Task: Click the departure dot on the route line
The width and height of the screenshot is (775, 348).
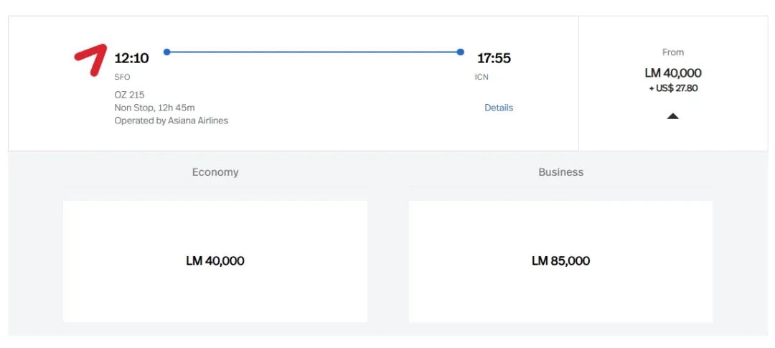Action: pyautogui.click(x=167, y=52)
